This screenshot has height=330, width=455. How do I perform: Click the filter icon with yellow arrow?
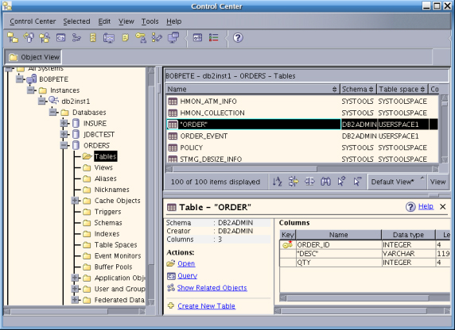pos(294,182)
